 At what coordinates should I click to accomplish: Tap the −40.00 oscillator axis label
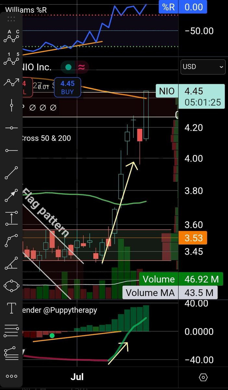[x=199, y=360]
